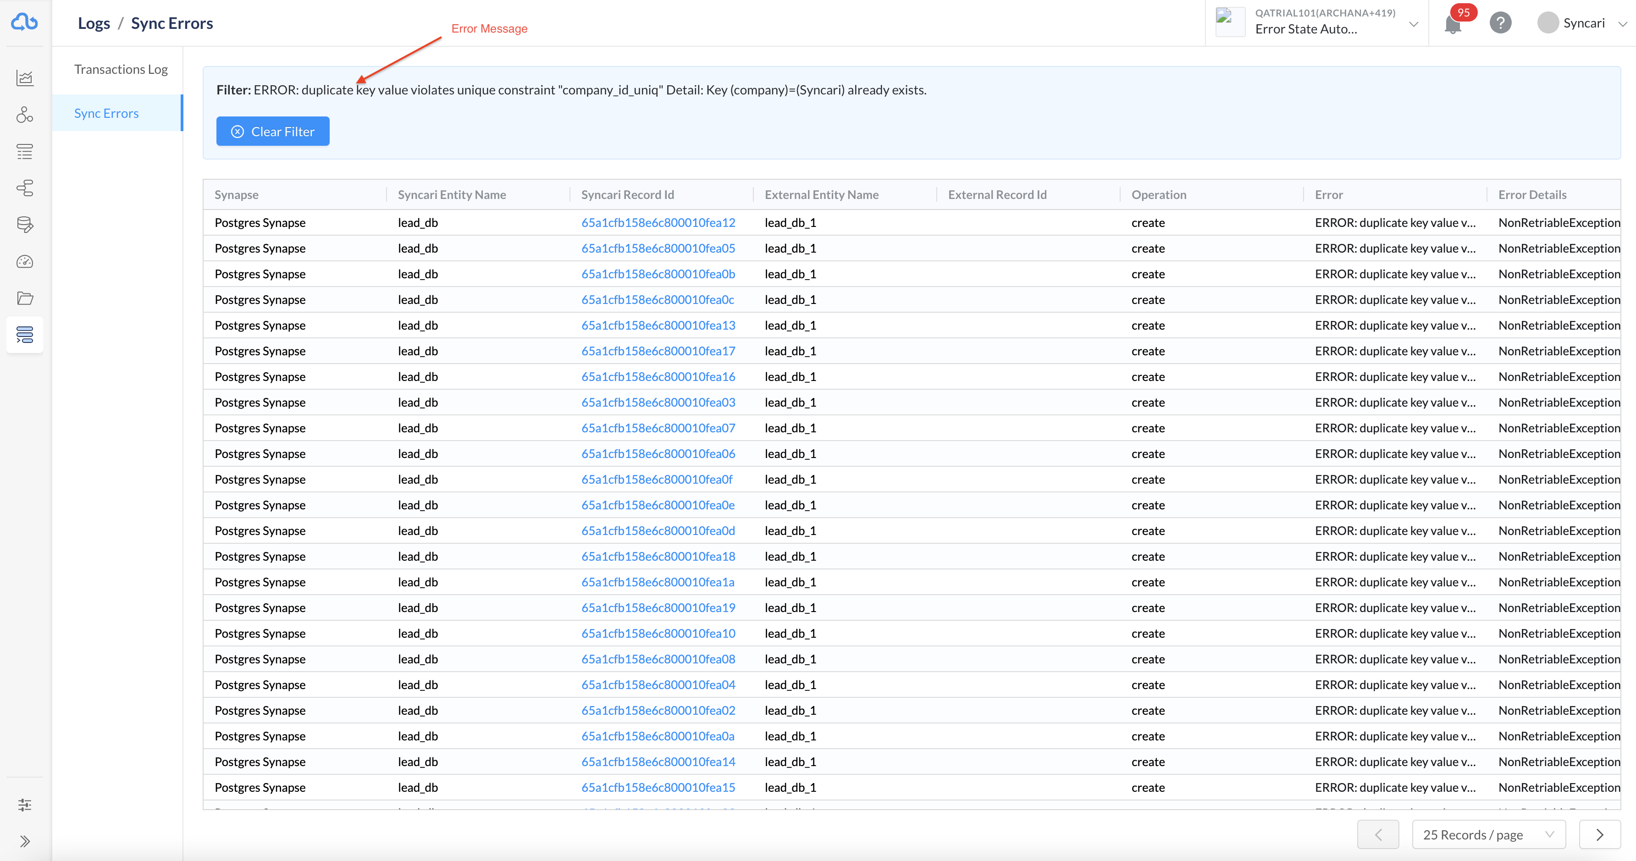Image resolution: width=1636 pixels, height=861 pixels.
Task: Go to next page of records
Action: (x=1599, y=834)
